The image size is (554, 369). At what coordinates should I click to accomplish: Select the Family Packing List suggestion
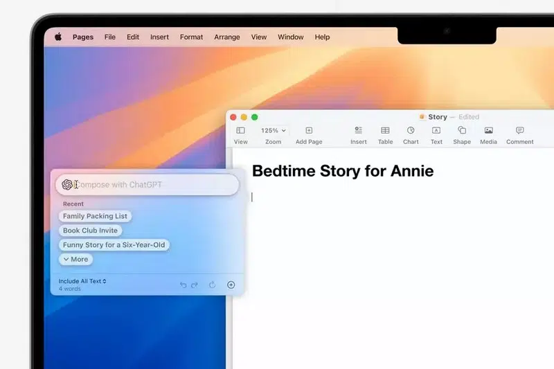pyautogui.click(x=95, y=216)
